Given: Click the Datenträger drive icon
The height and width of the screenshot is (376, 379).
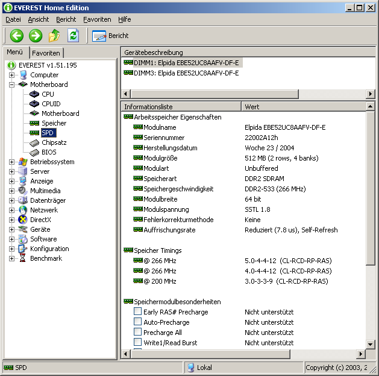Looking at the screenshot, I should click(23, 200).
